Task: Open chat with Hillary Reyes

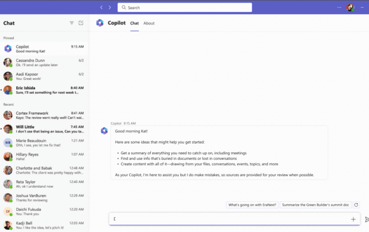Action: [x=44, y=156]
